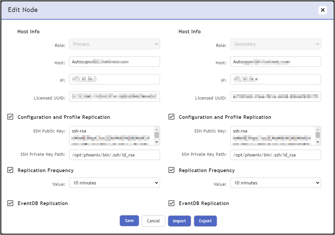335x235 pixels.
Task: Open Secondary node replication frequency dropdown
Action: click(275, 183)
